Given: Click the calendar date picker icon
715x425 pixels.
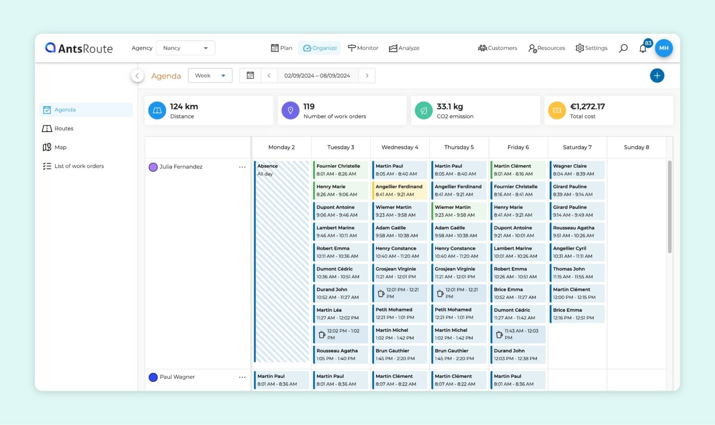Looking at the screenshot, I should (x=250, y=75).
